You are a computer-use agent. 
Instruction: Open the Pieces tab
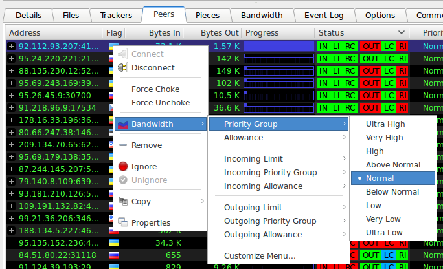(x=208, y=16)
